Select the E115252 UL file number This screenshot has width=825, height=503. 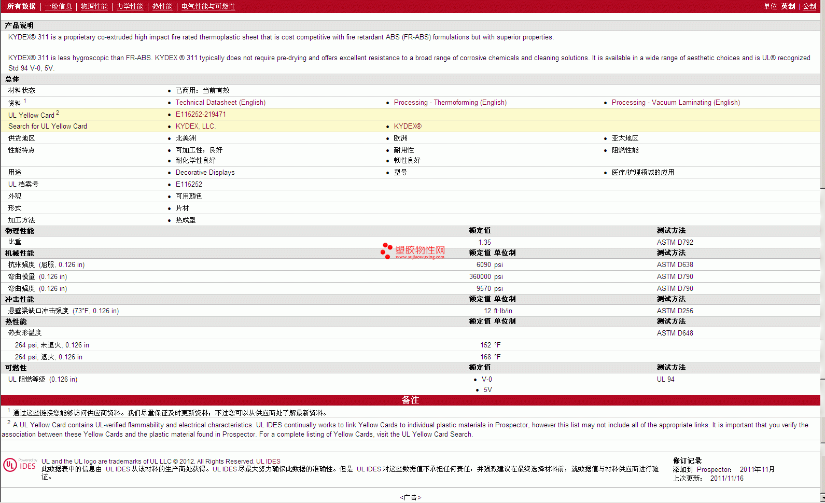click(189, 185)
